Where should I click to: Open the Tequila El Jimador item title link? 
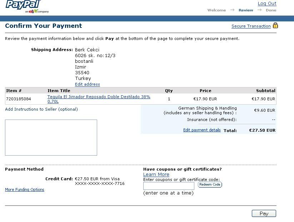pos(99,99)
